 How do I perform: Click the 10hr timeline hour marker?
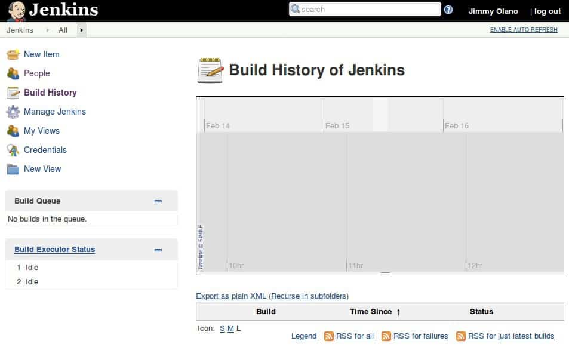click(236, 266)
